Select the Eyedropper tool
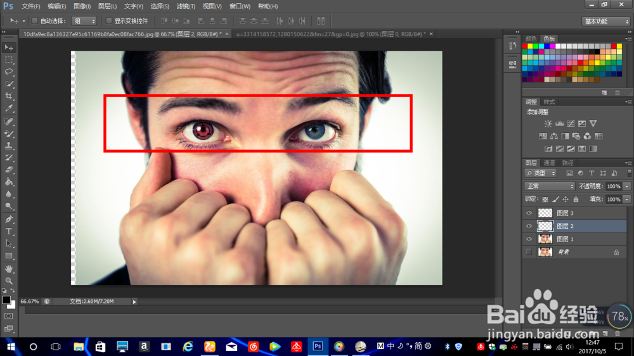This screenshot has width=634, height=356. click(9, 108)
